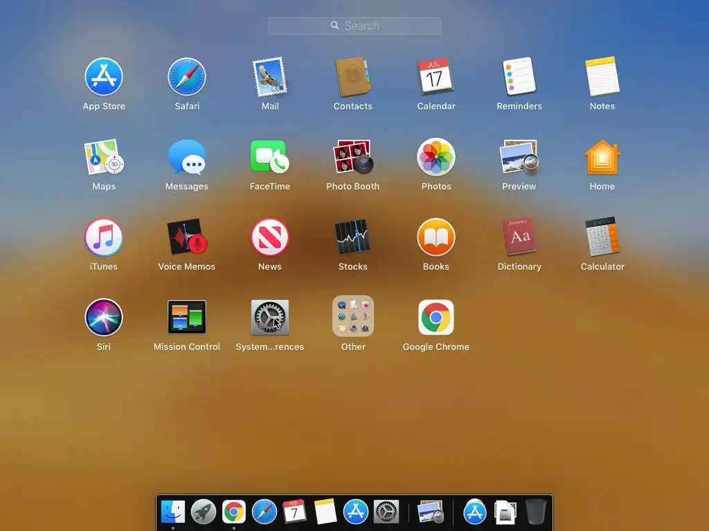The height and width of the screenshot is (531, 709).
Task: Open Finder in the Dock
Action: tap(173, 512)
